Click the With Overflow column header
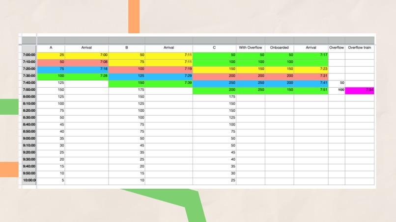 click(251, 48)
